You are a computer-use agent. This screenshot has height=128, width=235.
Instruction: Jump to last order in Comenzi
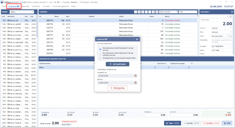click(x=153, y=12)
